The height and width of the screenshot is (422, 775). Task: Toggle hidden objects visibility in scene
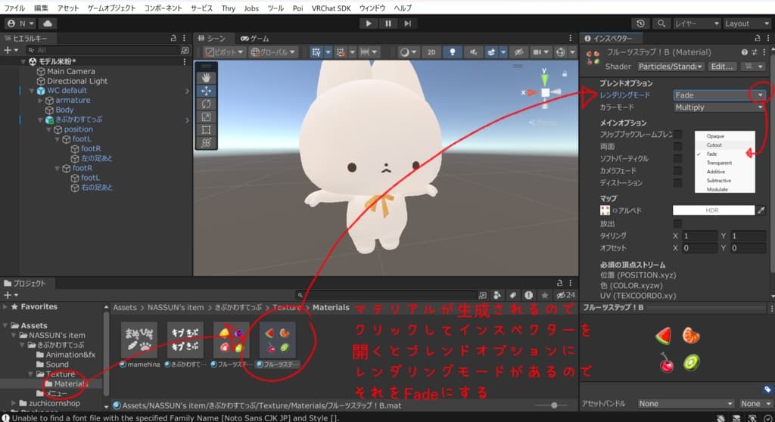pos(518,52)
